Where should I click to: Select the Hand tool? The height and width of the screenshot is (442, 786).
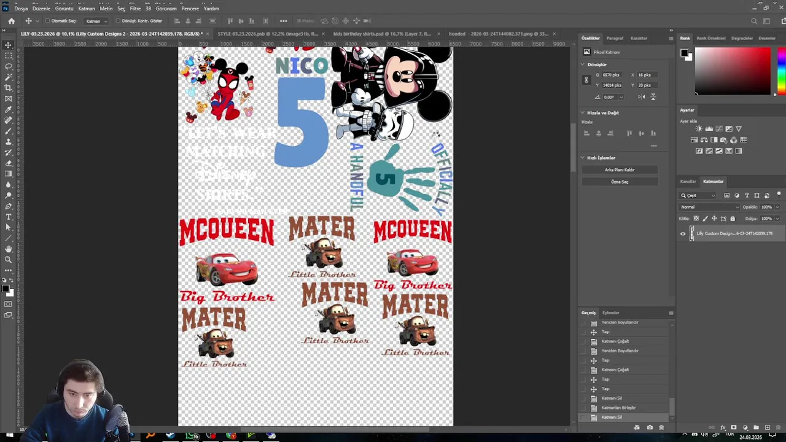(8, 249)
